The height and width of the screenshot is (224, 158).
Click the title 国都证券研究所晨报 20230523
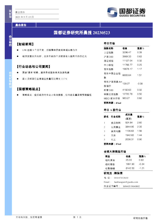(82, 33)
